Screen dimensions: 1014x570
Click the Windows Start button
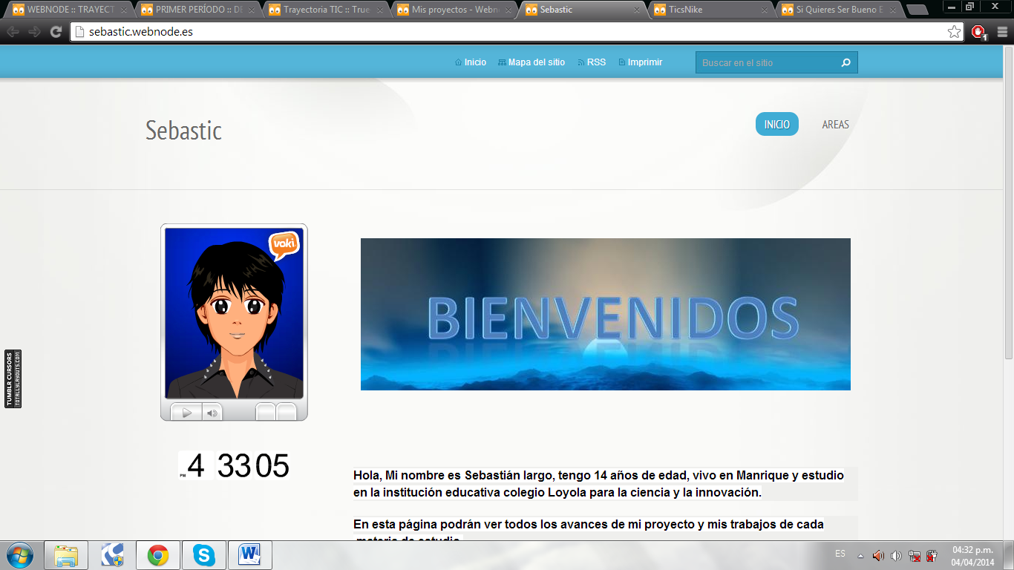[x=19, y=555]
